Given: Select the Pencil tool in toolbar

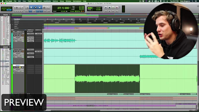Looking at the screenshot, I should point(48,8).
